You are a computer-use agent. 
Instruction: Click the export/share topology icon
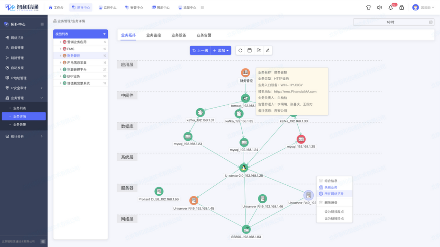pos(258,50)
